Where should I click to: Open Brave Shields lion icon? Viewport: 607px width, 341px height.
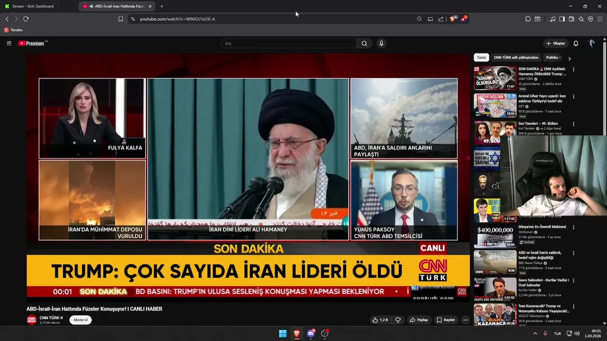453,19
